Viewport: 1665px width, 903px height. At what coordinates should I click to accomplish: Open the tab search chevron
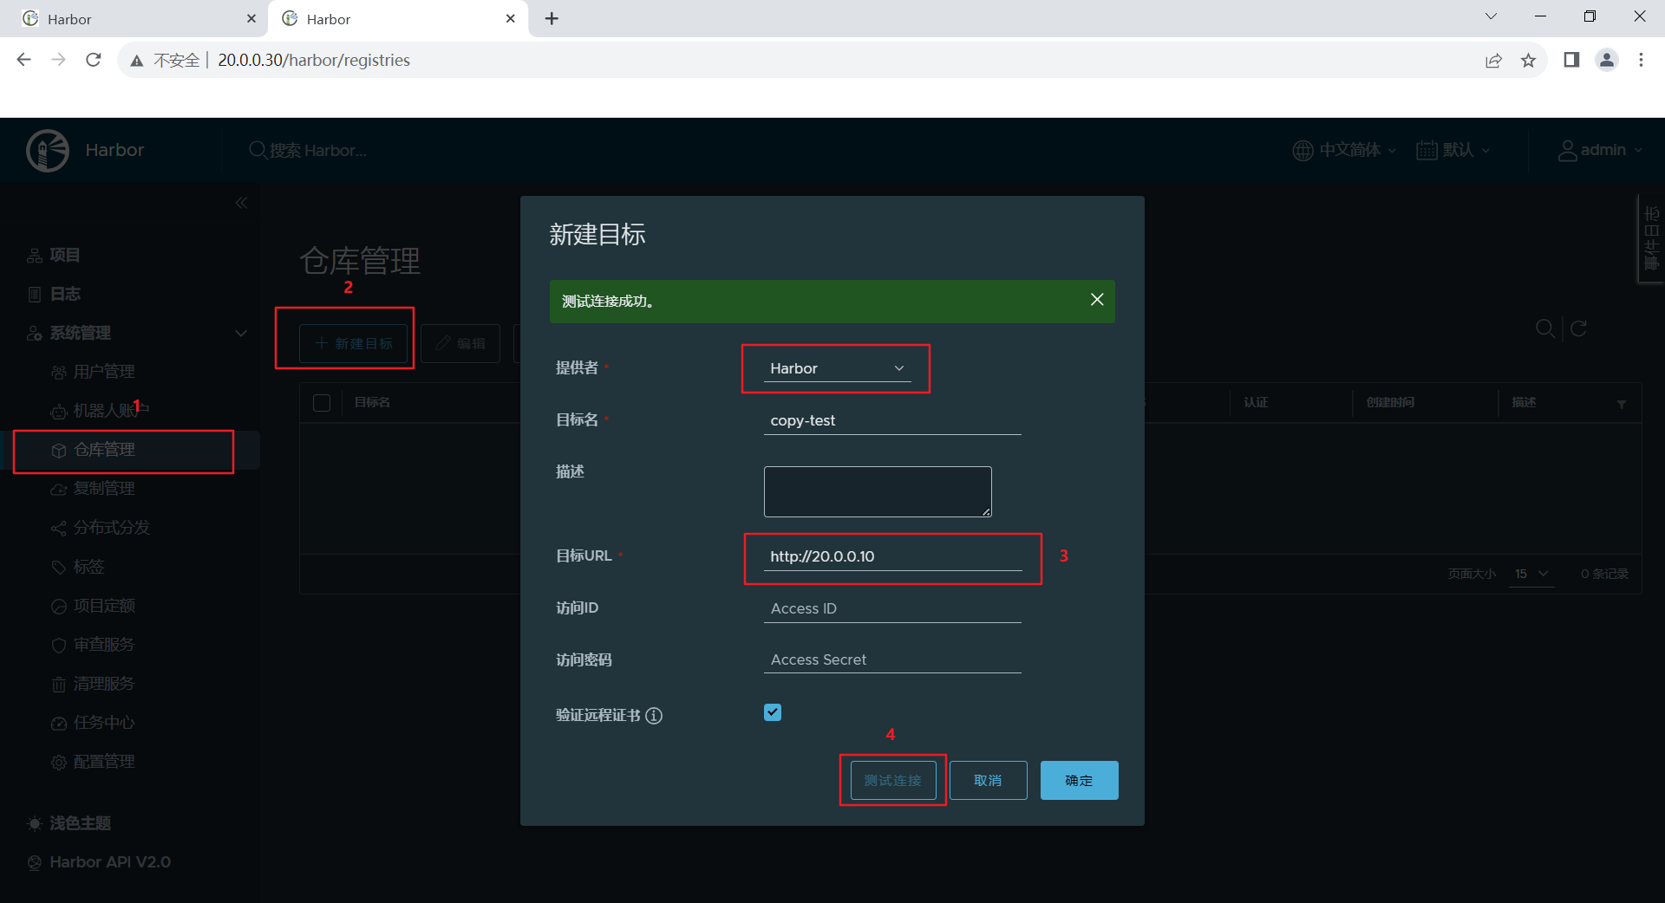[1491, 16]
